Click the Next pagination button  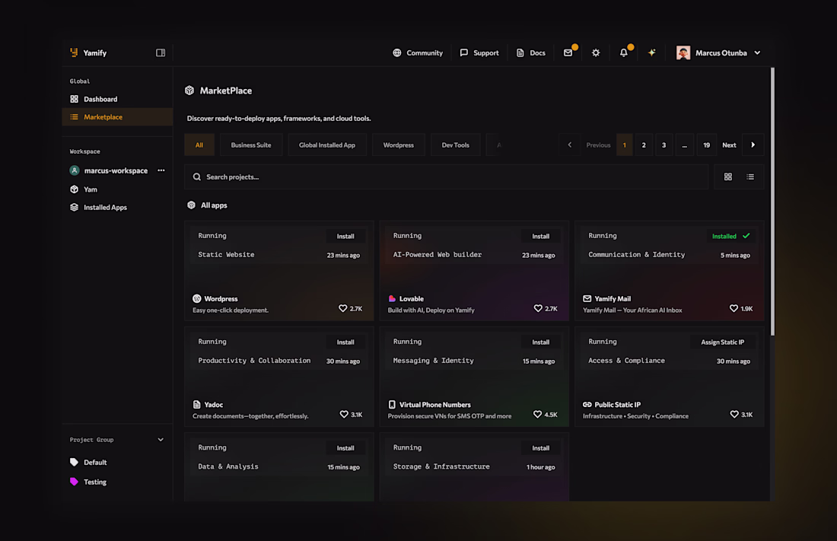729,145
